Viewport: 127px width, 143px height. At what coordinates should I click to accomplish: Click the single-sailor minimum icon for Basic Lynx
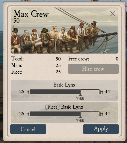[x=28, y=92]
